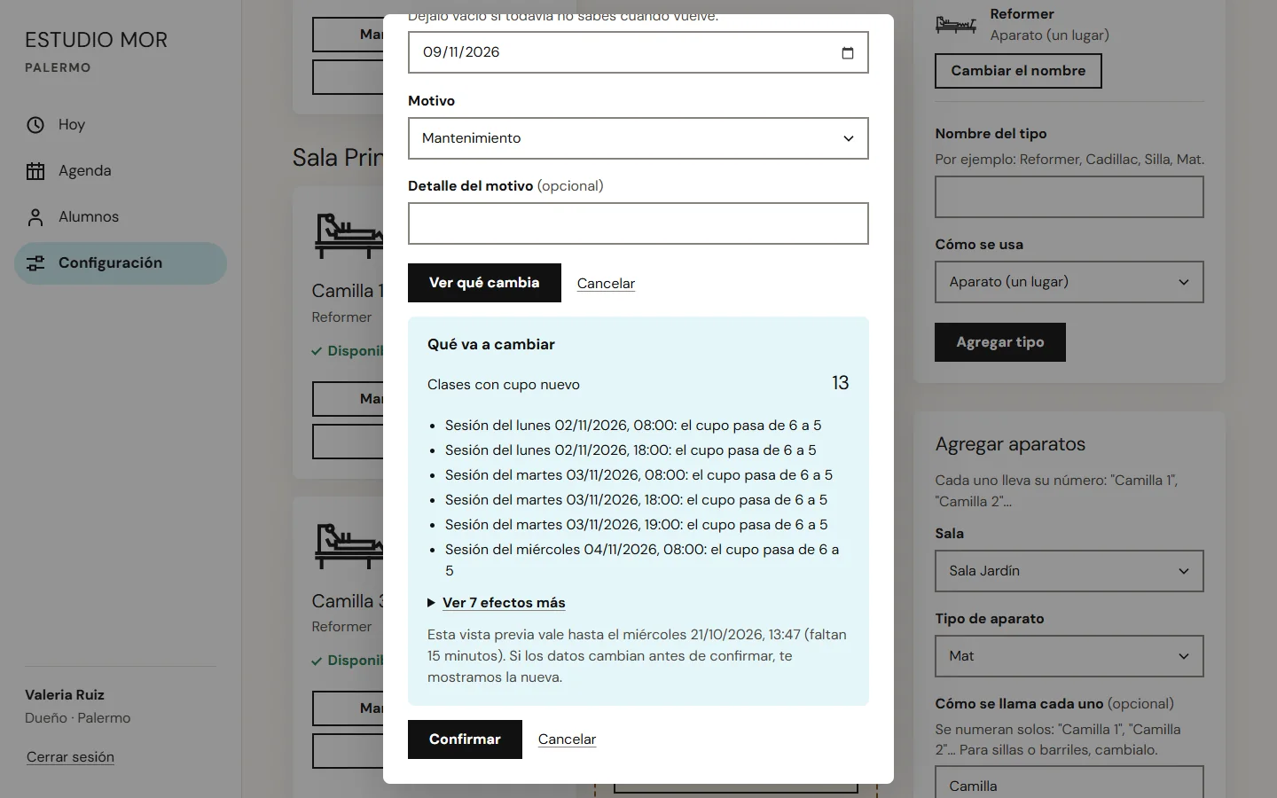Viewport: 1277px width, 798px height.
Task: Click the date field showing 09/11/2026
Action: click(x=638, y=52)
